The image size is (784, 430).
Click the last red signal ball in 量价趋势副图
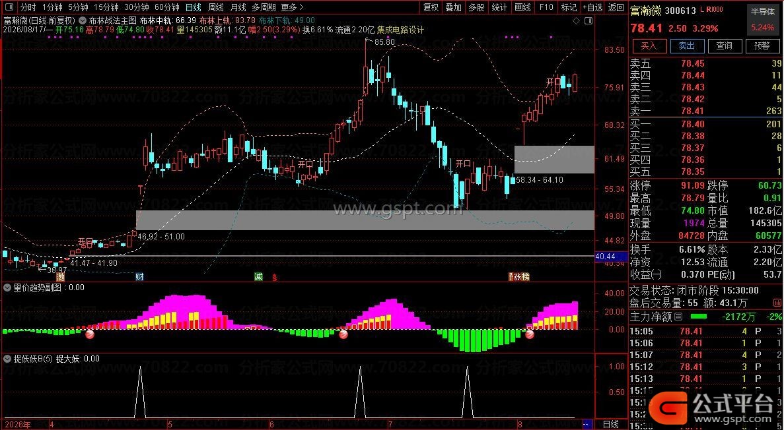[x=530, y=334]
